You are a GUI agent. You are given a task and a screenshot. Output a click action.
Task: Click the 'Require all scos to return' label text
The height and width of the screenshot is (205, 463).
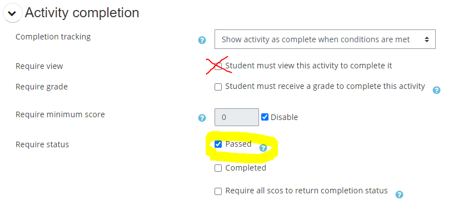pos(306,191)
